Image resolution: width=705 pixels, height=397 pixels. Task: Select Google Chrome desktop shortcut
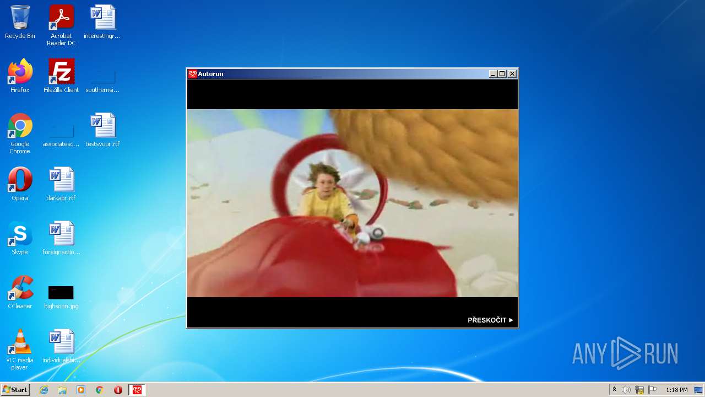coord(20,133)
